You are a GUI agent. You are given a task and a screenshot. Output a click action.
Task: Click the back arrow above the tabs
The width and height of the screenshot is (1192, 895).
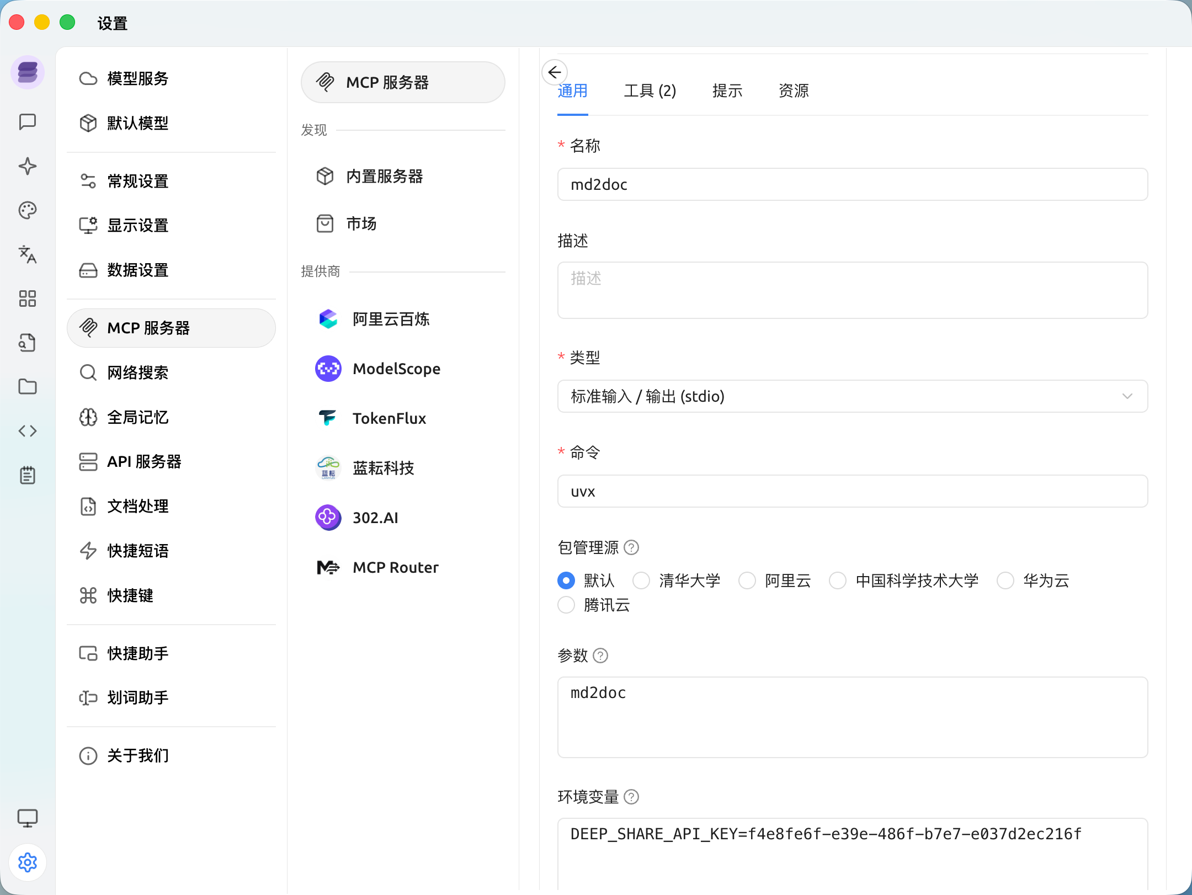(x=555, y=72)
